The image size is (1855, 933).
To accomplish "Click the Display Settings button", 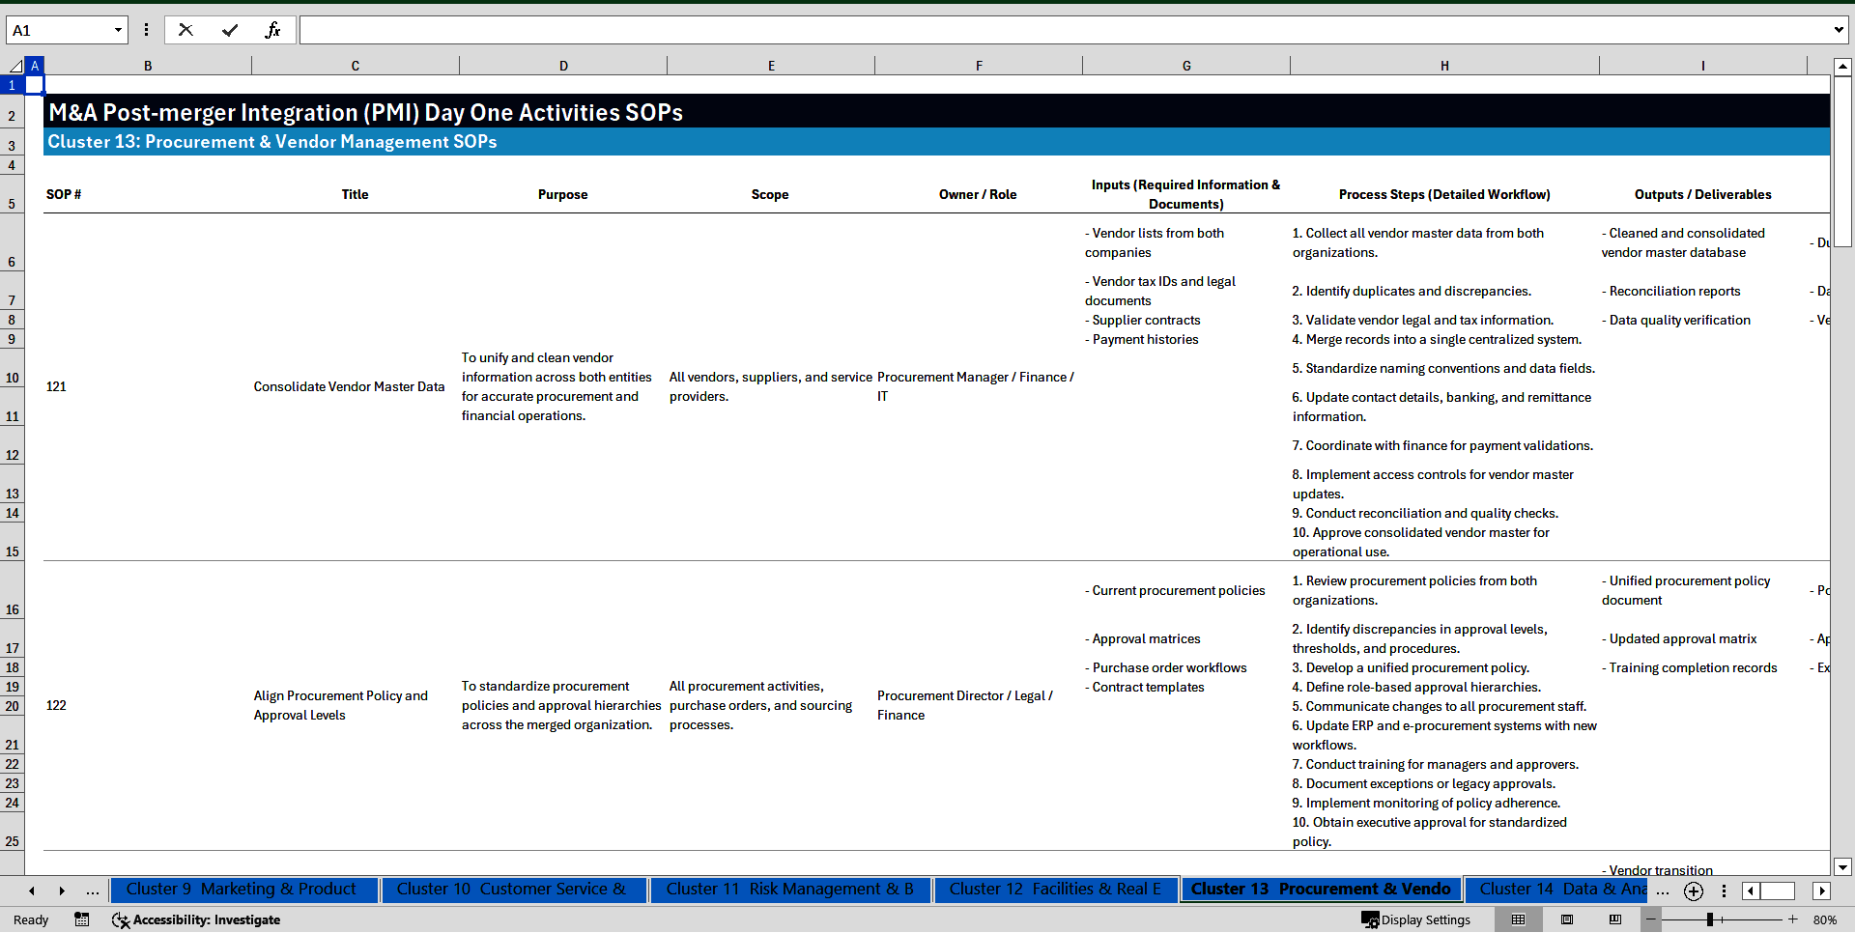I will pos(1420,919).
